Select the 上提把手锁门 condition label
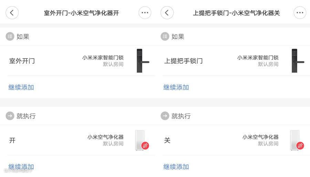Viewport: 310px width, 177px height. [183, 61]
